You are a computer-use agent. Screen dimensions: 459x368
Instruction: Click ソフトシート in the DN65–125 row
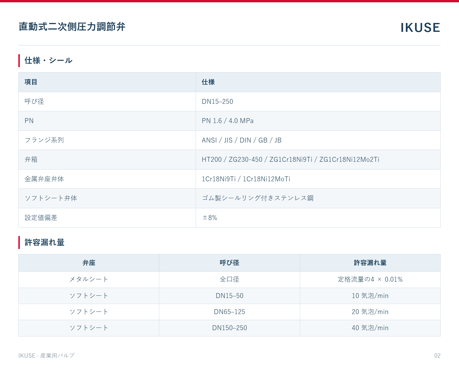tap(89, 312)
